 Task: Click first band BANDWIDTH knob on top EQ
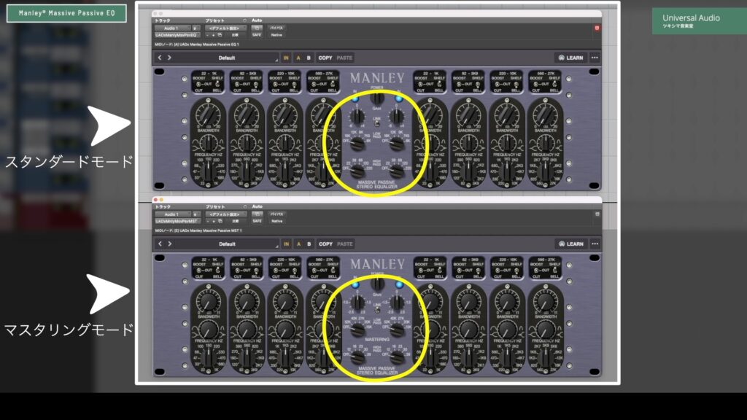(x=209, y=115)
